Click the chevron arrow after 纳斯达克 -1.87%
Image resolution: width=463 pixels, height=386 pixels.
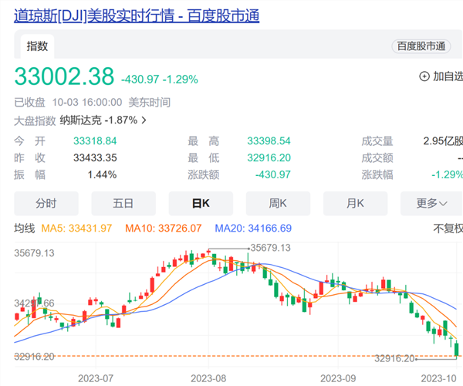(x=144, y=120)
